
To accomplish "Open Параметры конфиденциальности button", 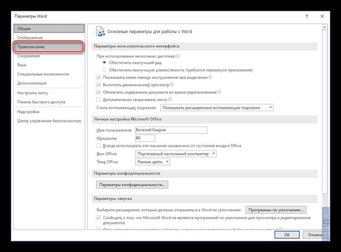I will click(132, 185).
